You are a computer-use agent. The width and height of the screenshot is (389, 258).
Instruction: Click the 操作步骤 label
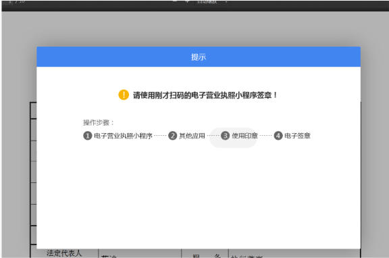click(98, 122)
